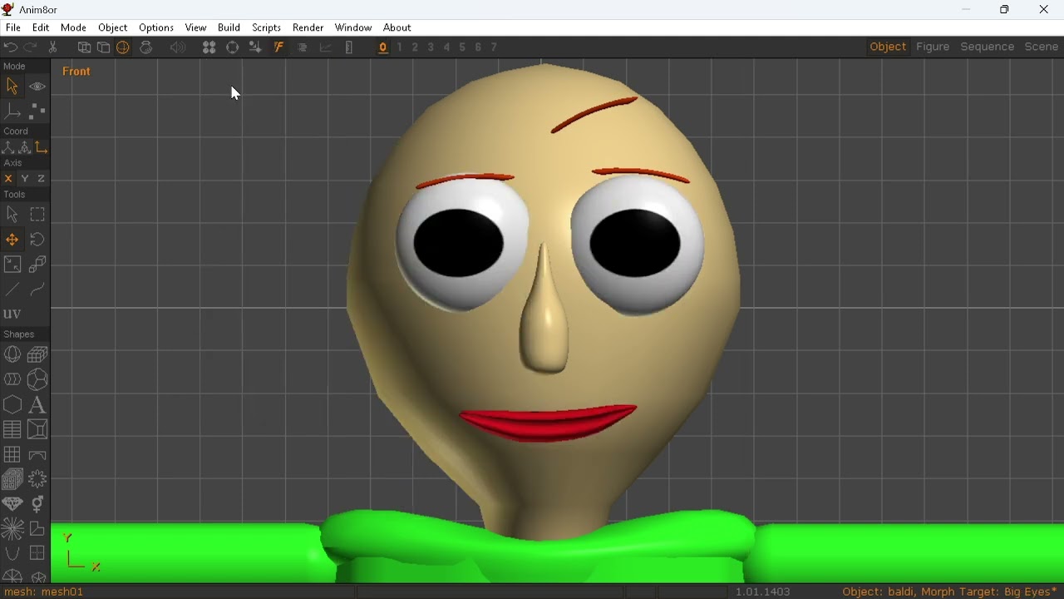Click the circular arrows rotate icon
Screen dimensions: 1064x599
point(233,47)
